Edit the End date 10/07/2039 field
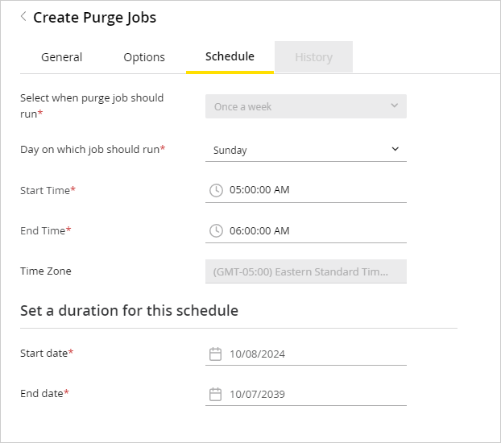 tap(306, 395)
